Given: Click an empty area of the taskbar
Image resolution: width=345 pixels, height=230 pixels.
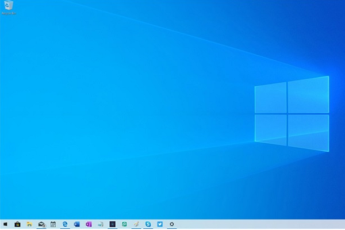Looking at the screenshot, I should coord(259,224).
